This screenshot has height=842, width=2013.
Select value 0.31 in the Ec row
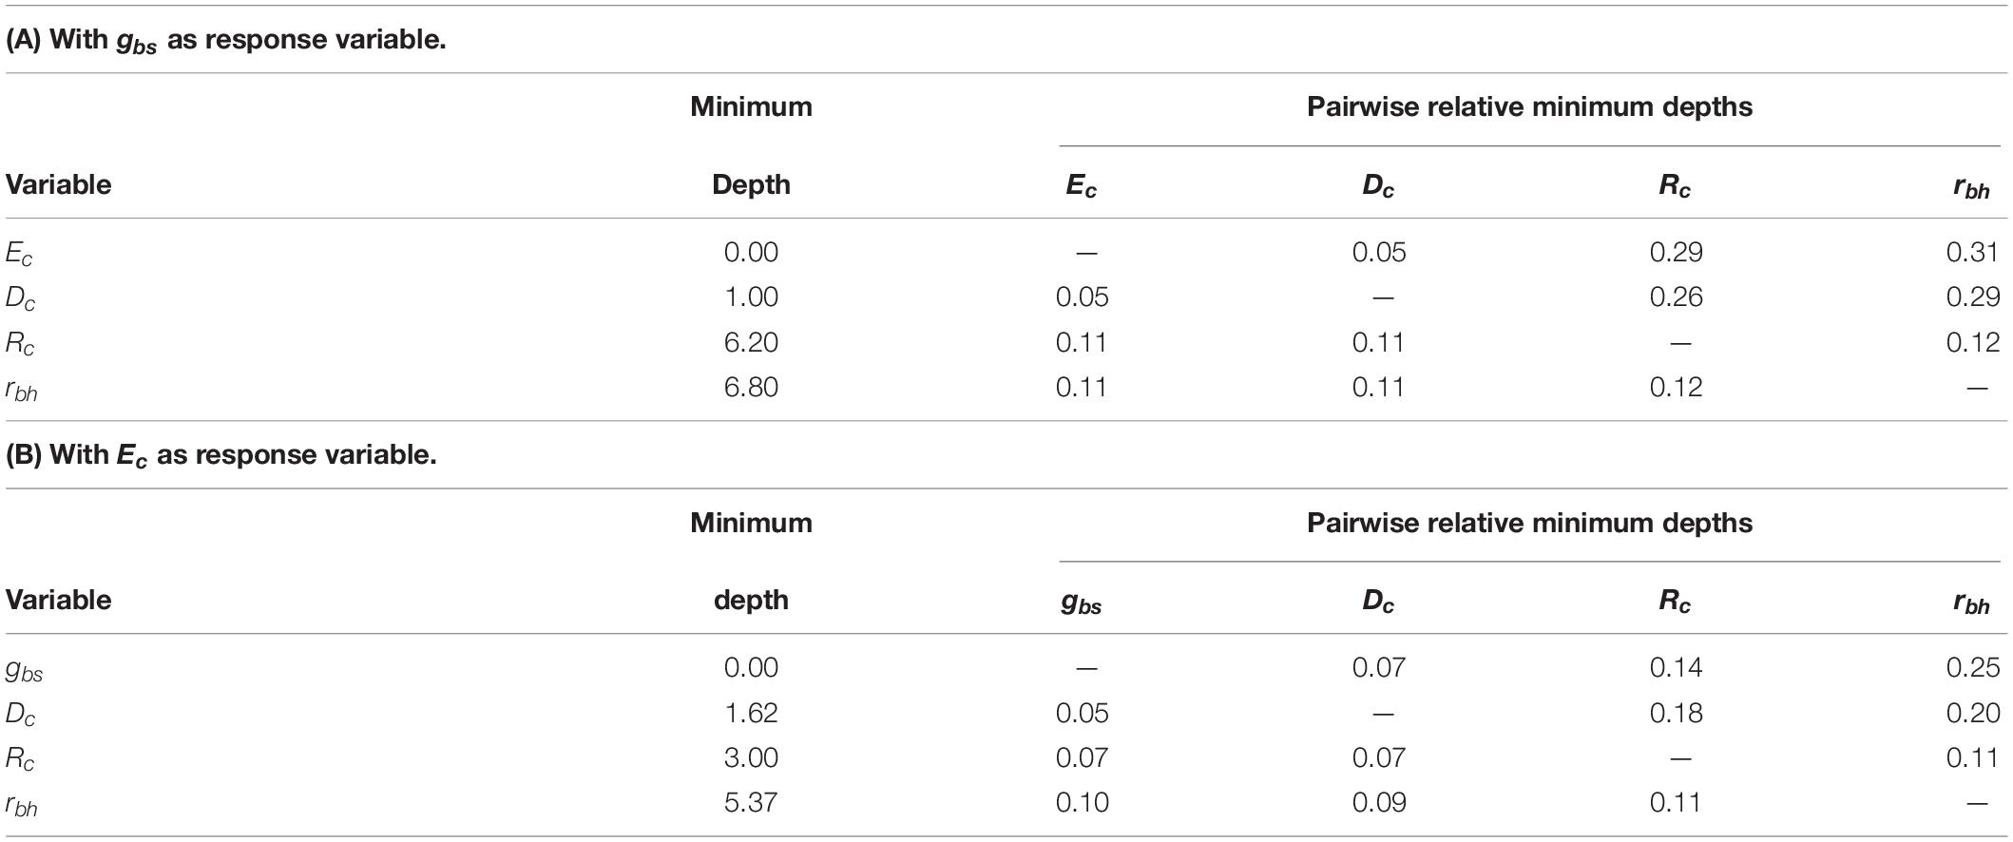1973,252
